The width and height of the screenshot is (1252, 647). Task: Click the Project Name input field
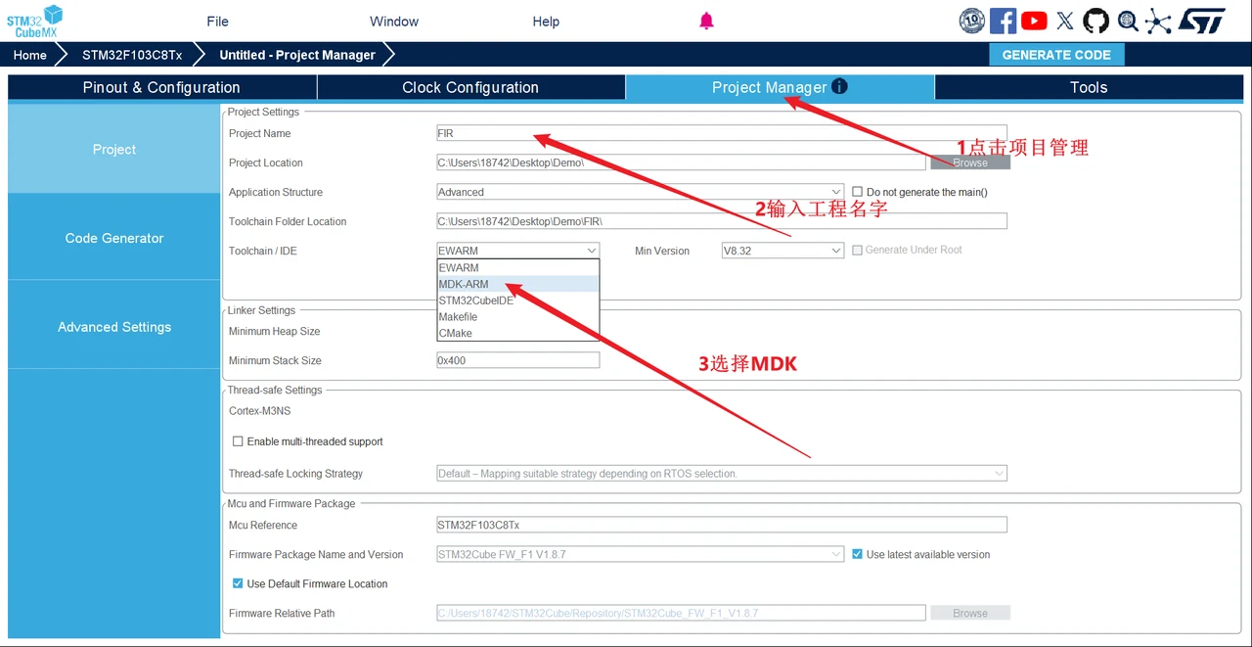(x=722, y=133)
